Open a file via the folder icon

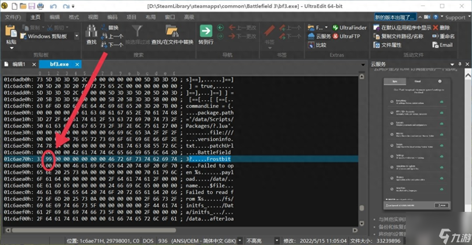23,6
